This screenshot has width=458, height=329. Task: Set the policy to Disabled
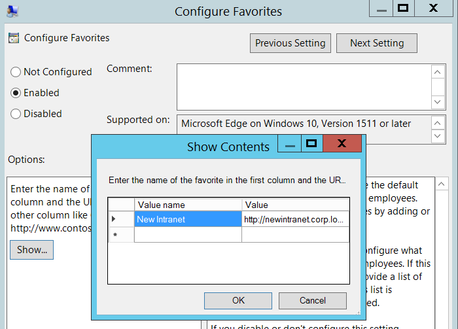coord(16,114)
